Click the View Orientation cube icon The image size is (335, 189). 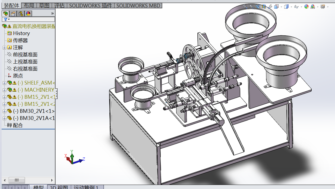[x=276, y=7]
